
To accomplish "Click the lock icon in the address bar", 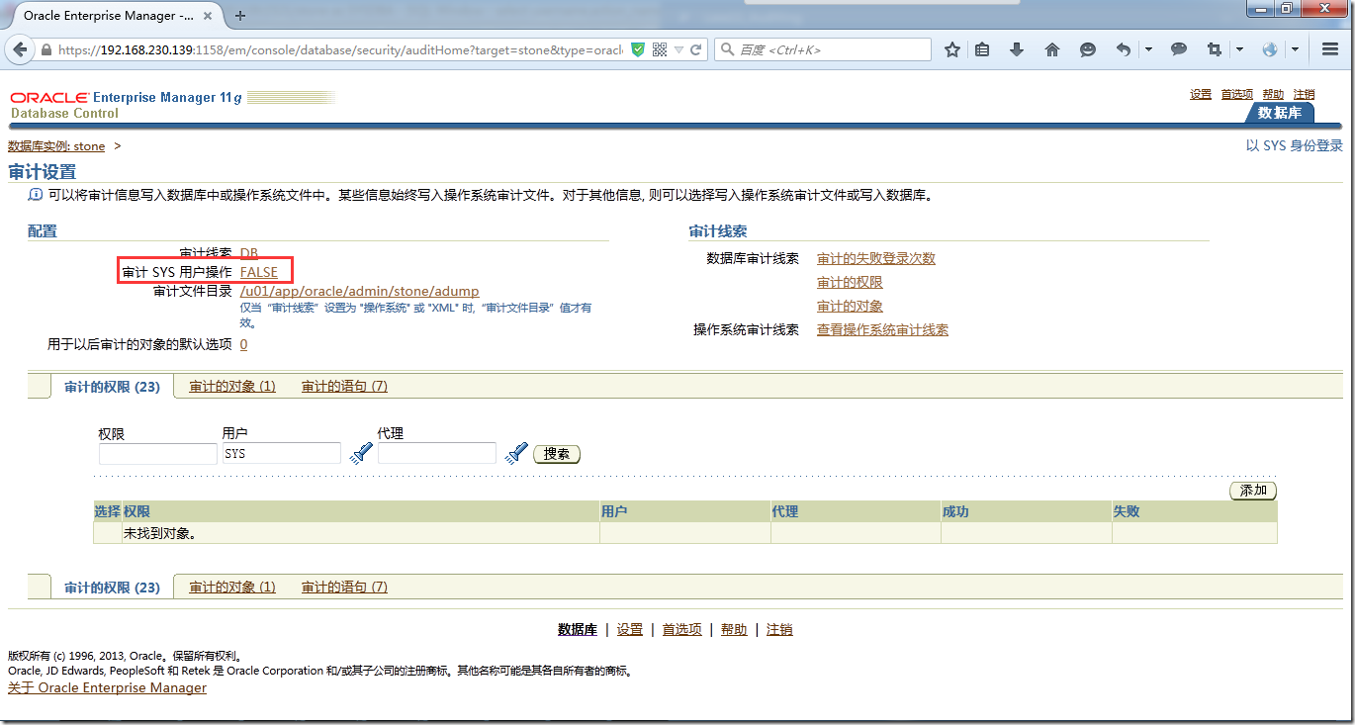I will [x=46, y=49].
